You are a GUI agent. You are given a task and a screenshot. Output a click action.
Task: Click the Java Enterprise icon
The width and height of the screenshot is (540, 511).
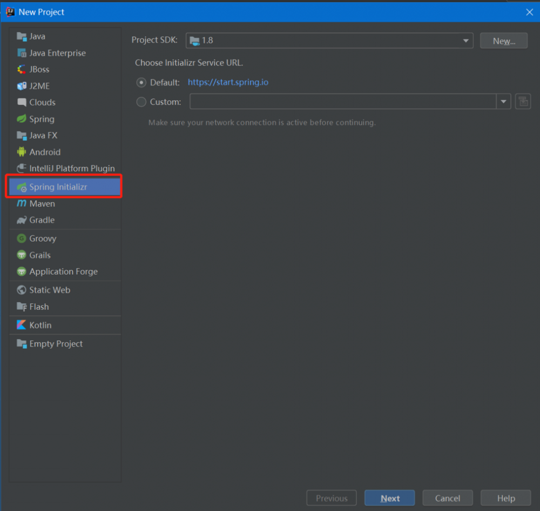22,53
